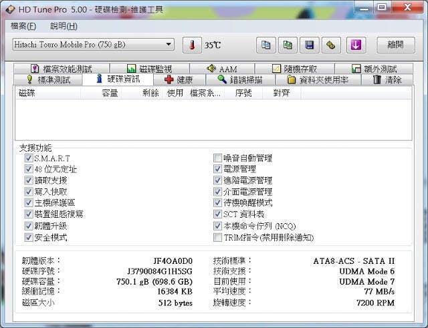The image size is (428, 328).
Task: Click the purple down-arrow tray icon
Action: [x=356, y=45]
